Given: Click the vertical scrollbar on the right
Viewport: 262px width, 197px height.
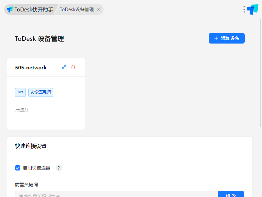Looking at the screenshot, I should click(x=260, y=73).
